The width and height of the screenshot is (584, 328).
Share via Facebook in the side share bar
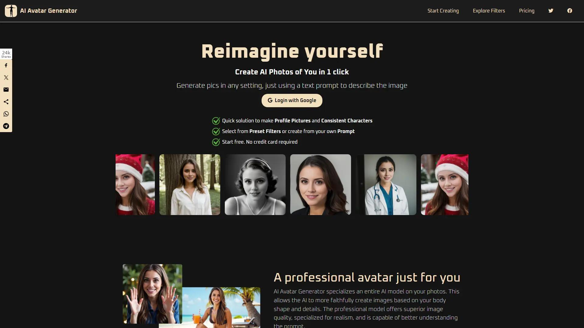pyautogui.click(x=6, y=65)
